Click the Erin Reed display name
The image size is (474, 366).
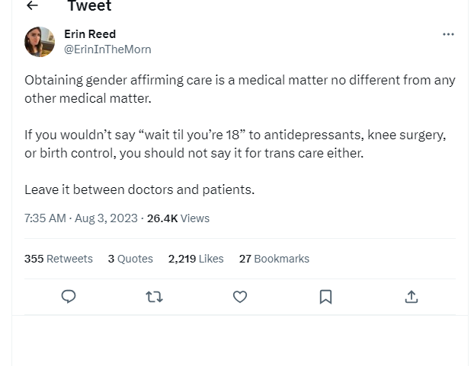90,34
